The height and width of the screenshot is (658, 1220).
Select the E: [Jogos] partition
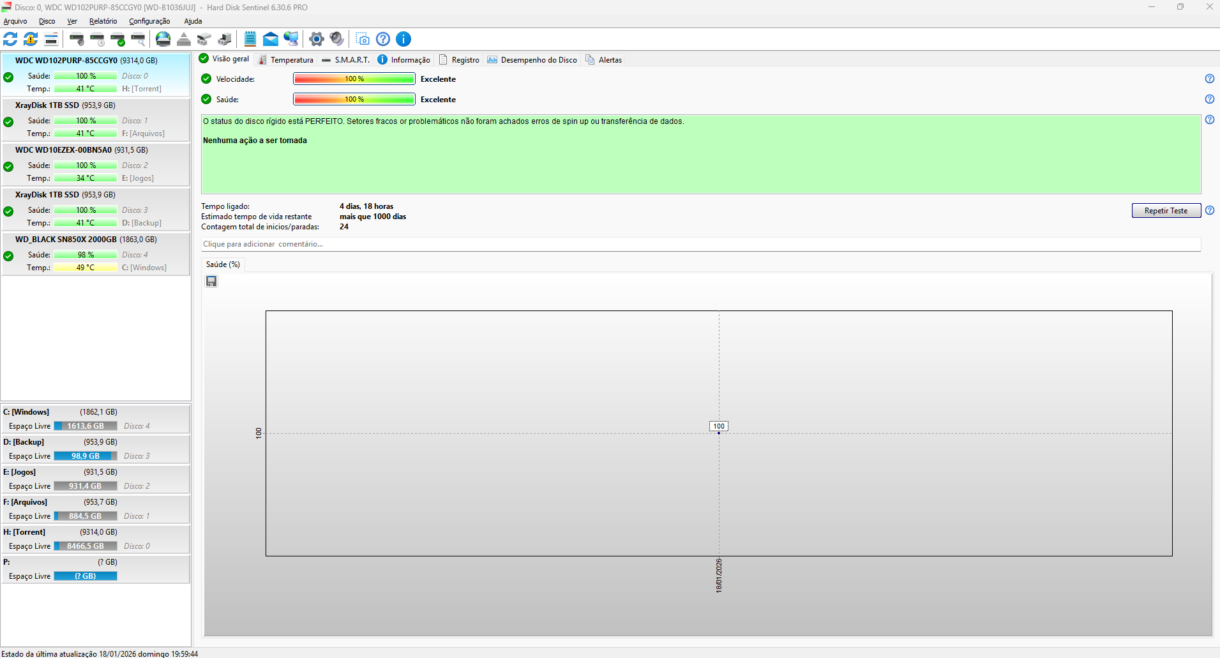tap(96, 478)
